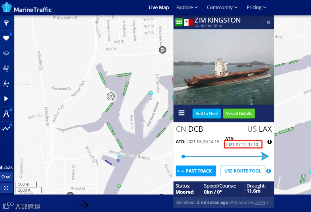The height and width of the screenshot is (212, 311).
Task: Select the distance measuring compass tool
Action: point(6,114)
